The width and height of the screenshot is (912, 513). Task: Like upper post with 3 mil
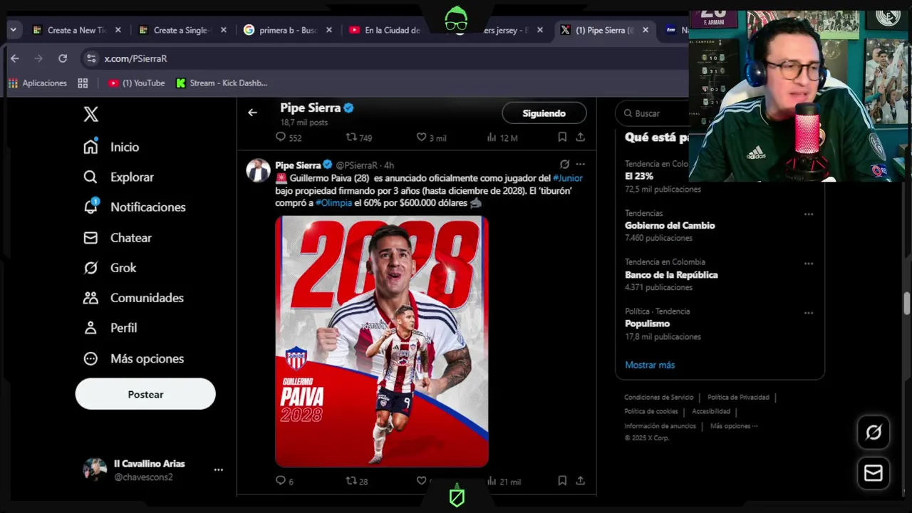pos(432,138)
